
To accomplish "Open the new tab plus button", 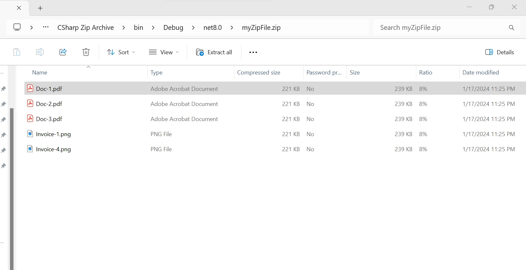I will coord(40,8).
